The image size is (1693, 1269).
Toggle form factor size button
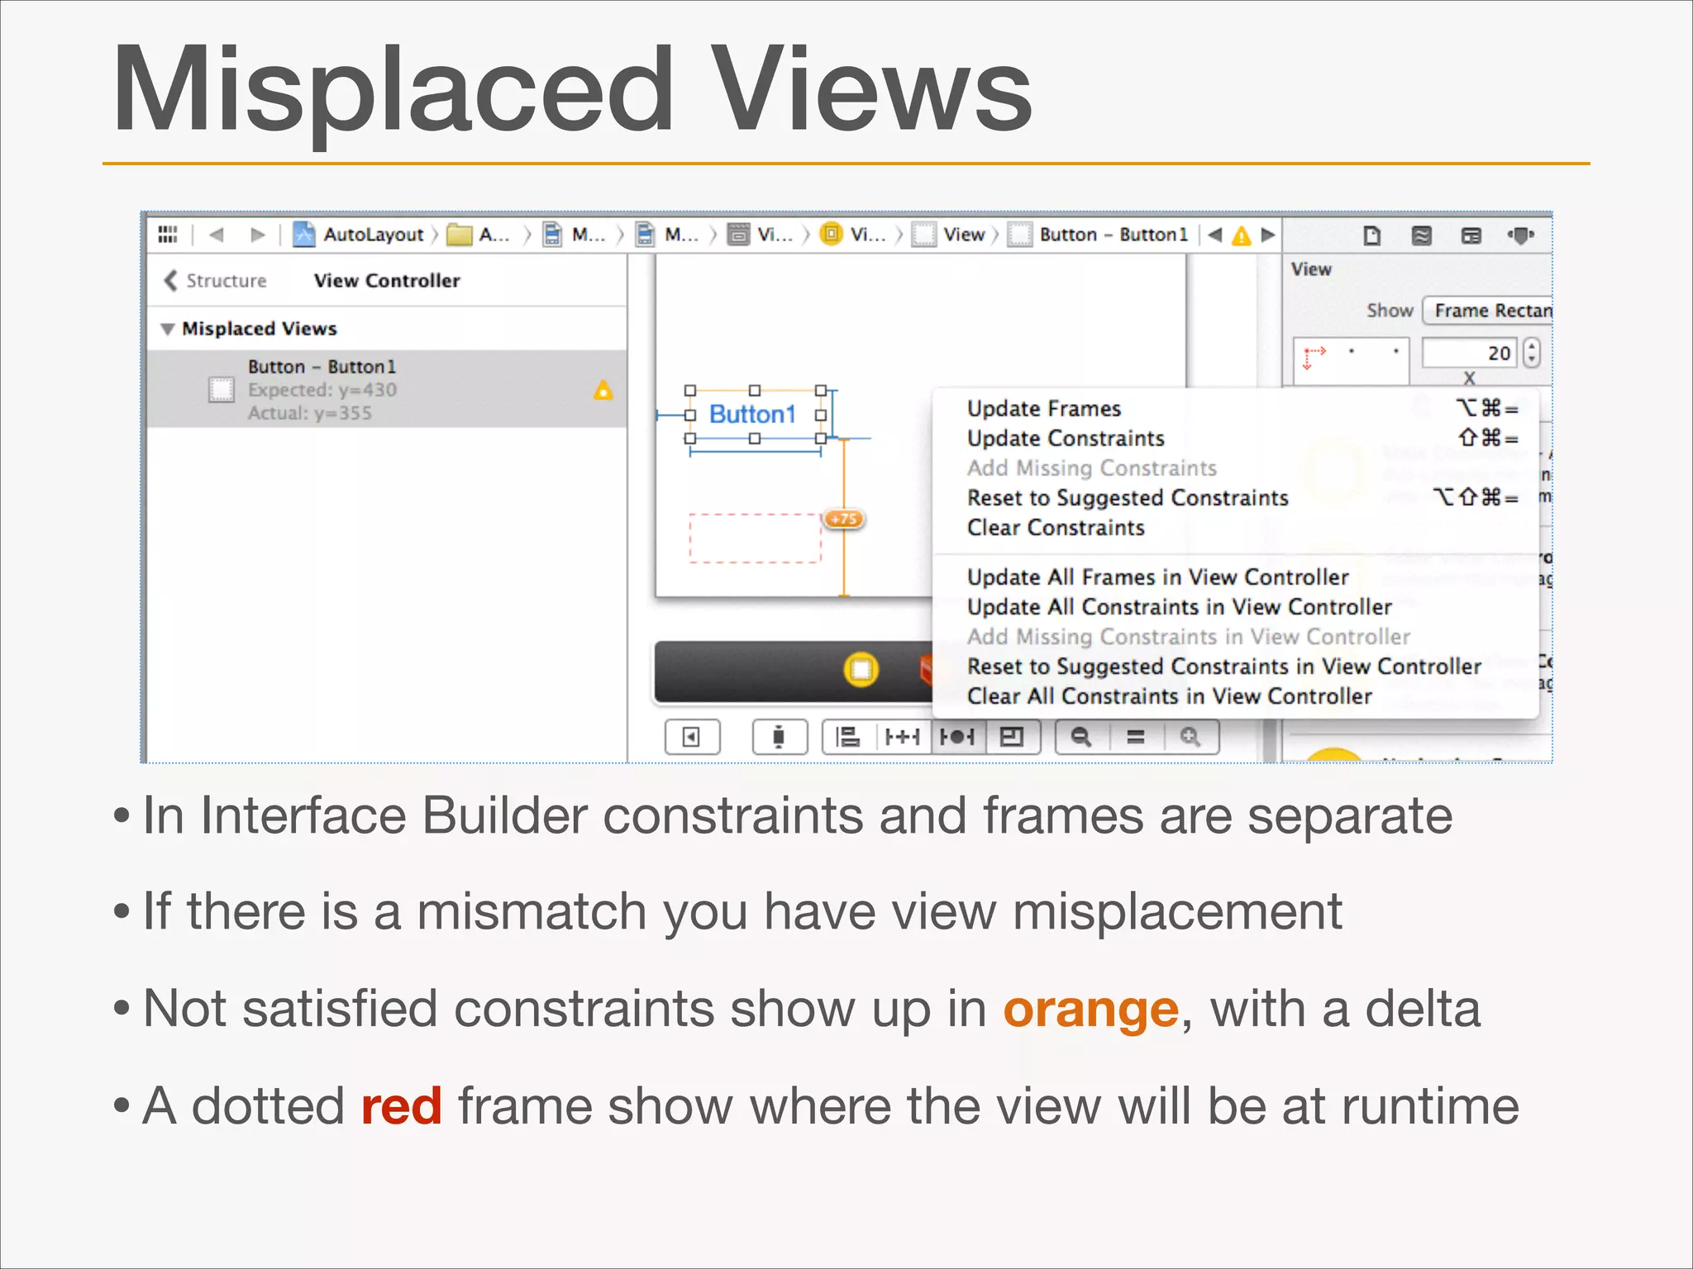click(779, 736)
